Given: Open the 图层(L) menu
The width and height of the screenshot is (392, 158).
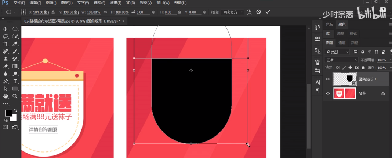Looking at the screenshot, I should 67,3.
